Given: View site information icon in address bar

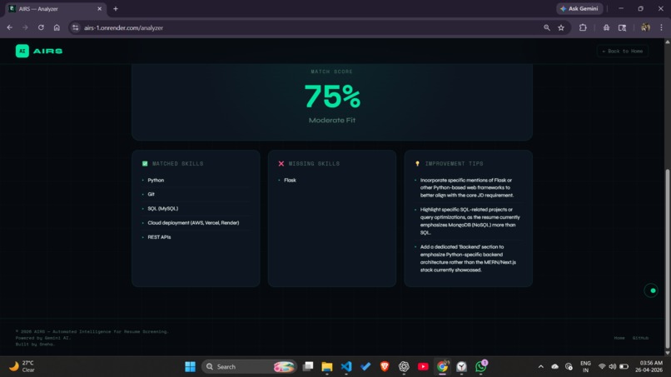Looking at the screenshot, I should 75,27.
